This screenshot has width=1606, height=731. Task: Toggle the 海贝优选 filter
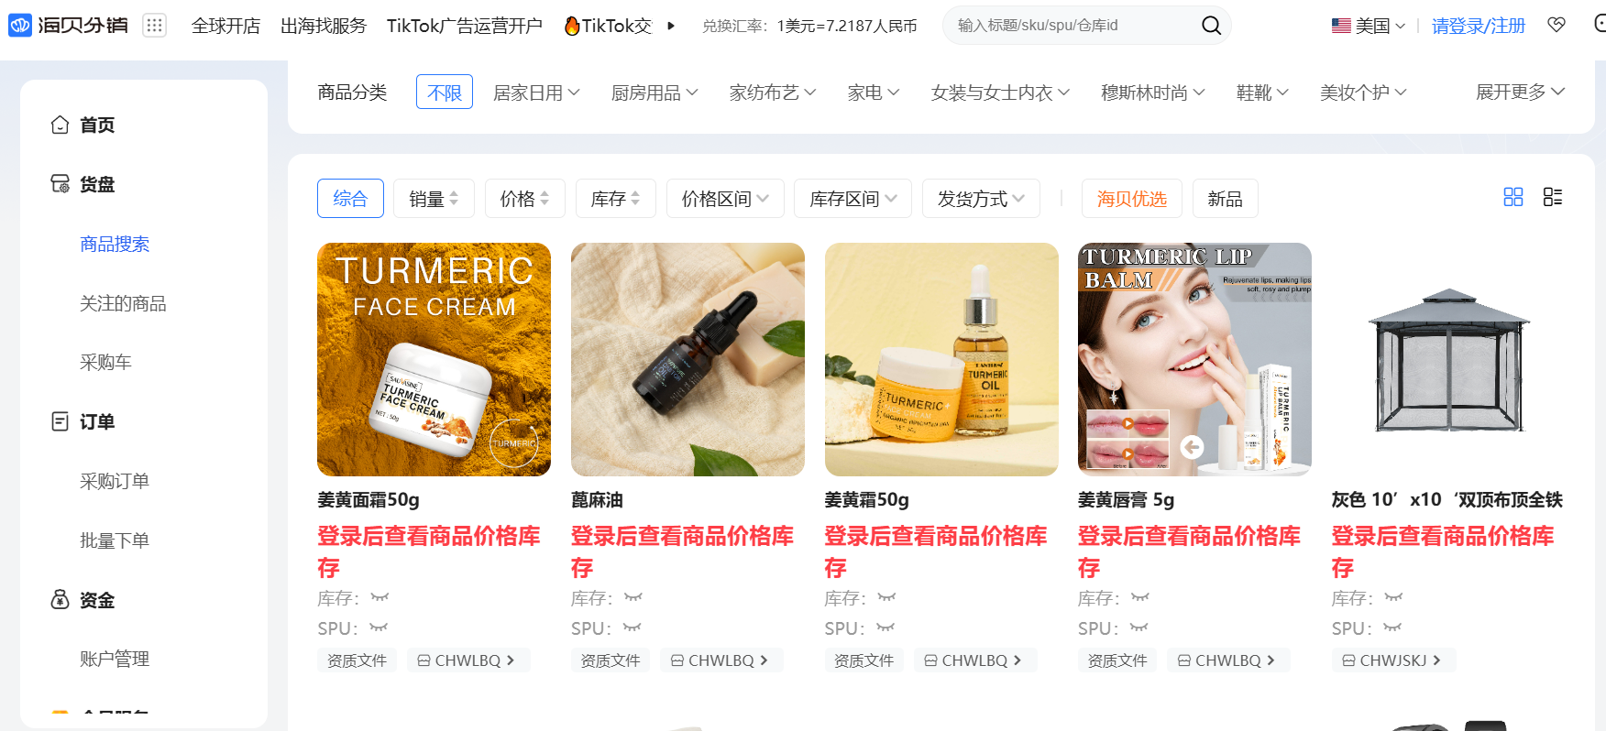pos(1132,199)
